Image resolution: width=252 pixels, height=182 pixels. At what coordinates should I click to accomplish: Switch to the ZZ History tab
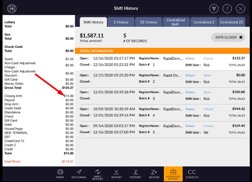tap(148, 22)
